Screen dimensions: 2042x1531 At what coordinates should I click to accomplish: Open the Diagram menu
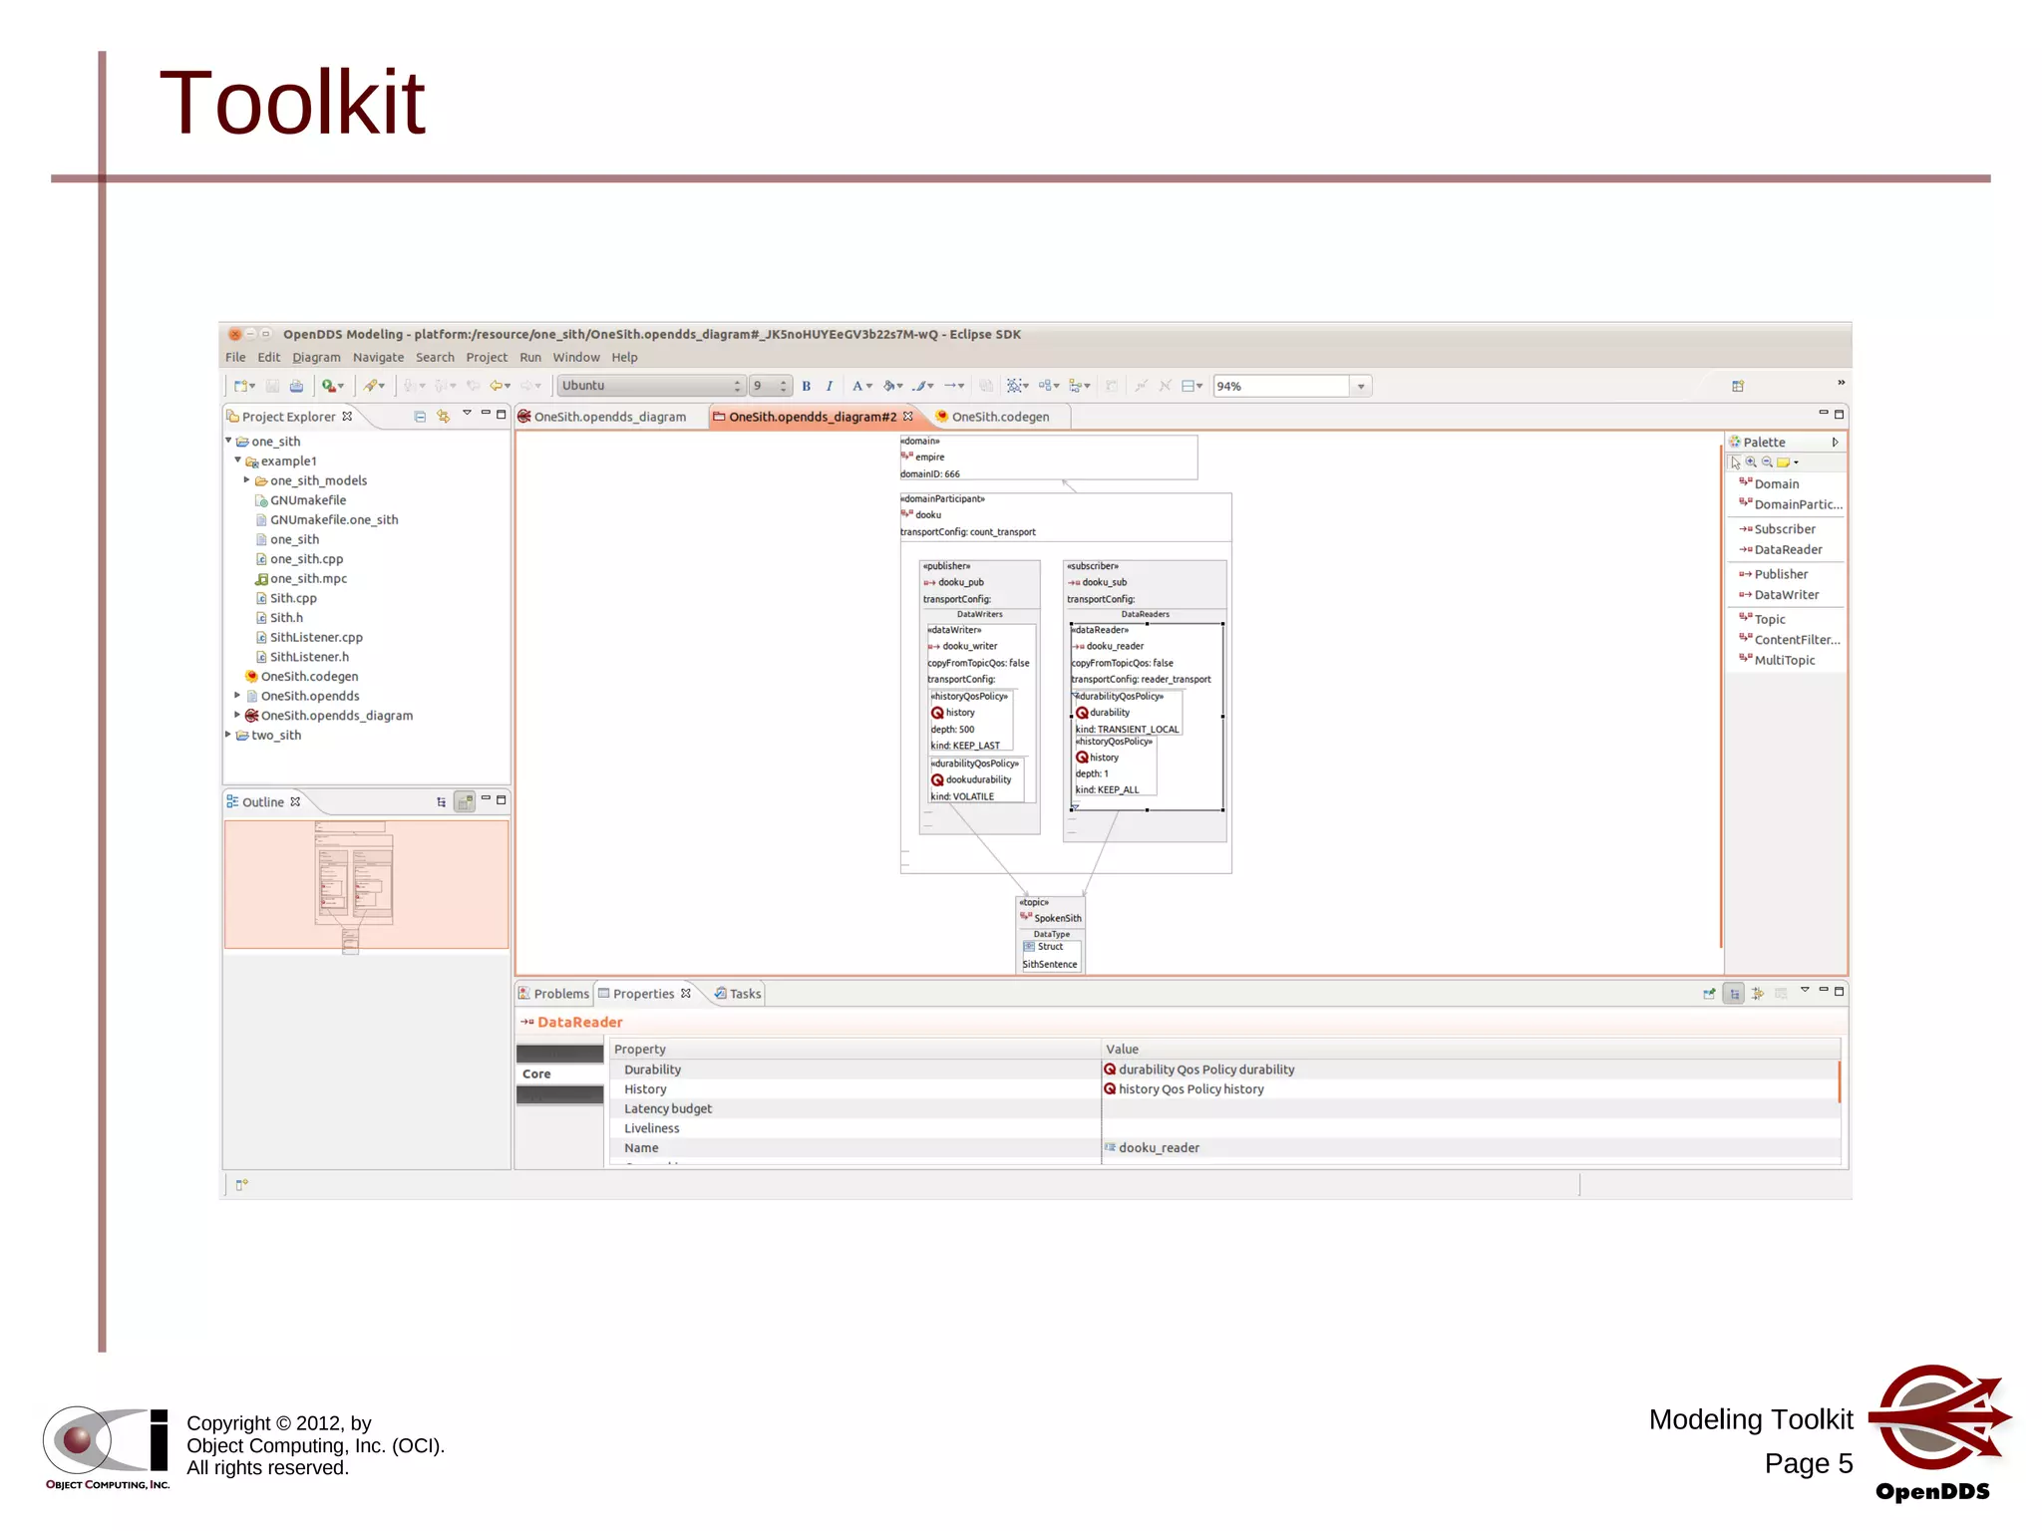click(x=316, y=357)
